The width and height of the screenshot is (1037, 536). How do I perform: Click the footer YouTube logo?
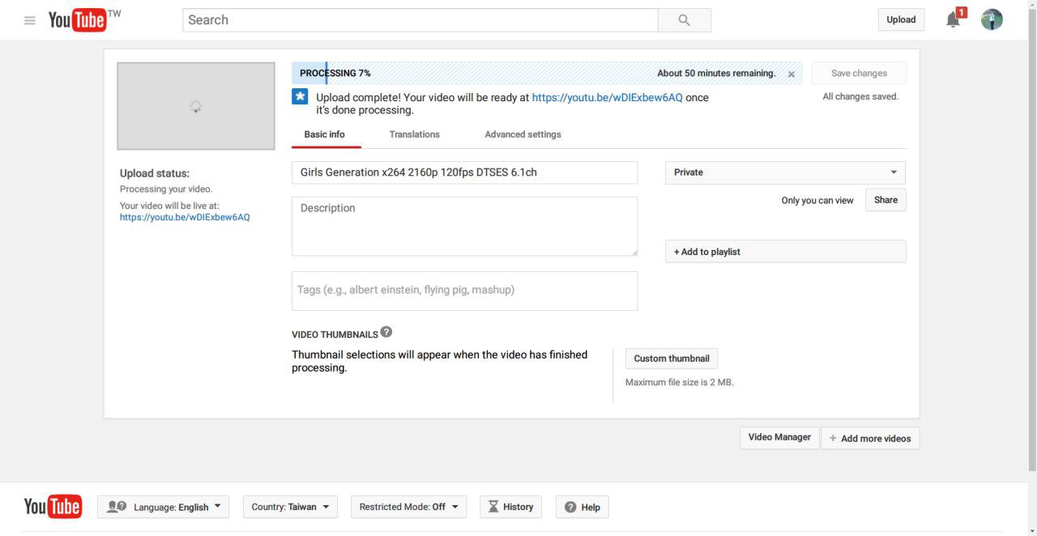click(x=53, y=507)
